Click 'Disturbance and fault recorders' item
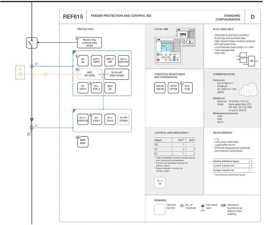Viewport: 264px width, 225px height. [231, 35]
